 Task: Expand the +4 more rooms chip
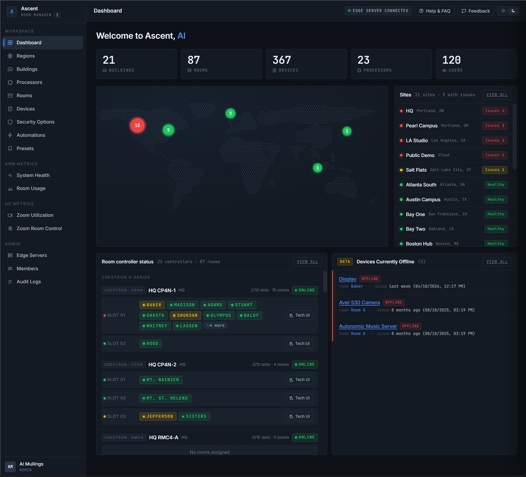[216, 326]
